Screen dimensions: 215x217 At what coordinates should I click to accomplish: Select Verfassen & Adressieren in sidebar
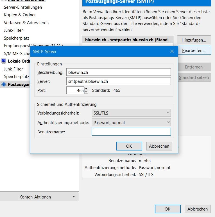(26, 22)
